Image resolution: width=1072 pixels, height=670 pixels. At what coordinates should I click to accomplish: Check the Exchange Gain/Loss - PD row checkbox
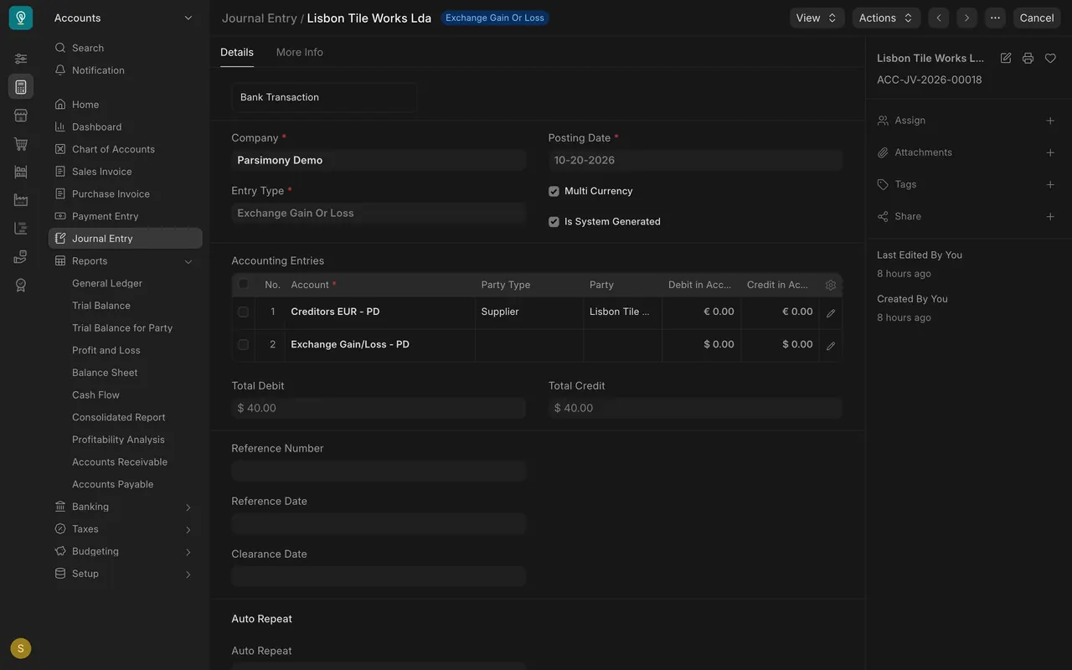(244, 344)
